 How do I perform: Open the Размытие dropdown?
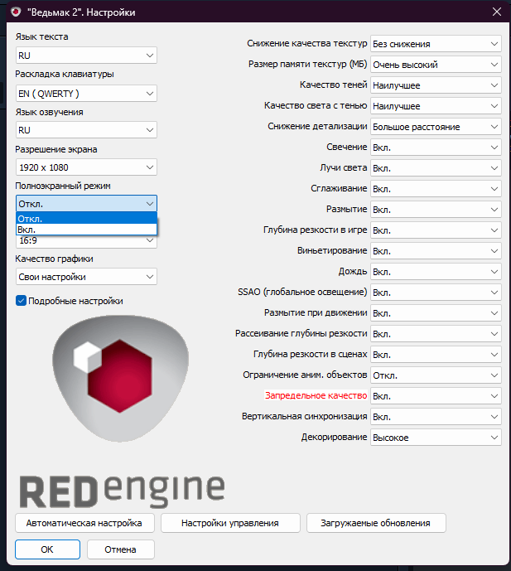point(436,210)
